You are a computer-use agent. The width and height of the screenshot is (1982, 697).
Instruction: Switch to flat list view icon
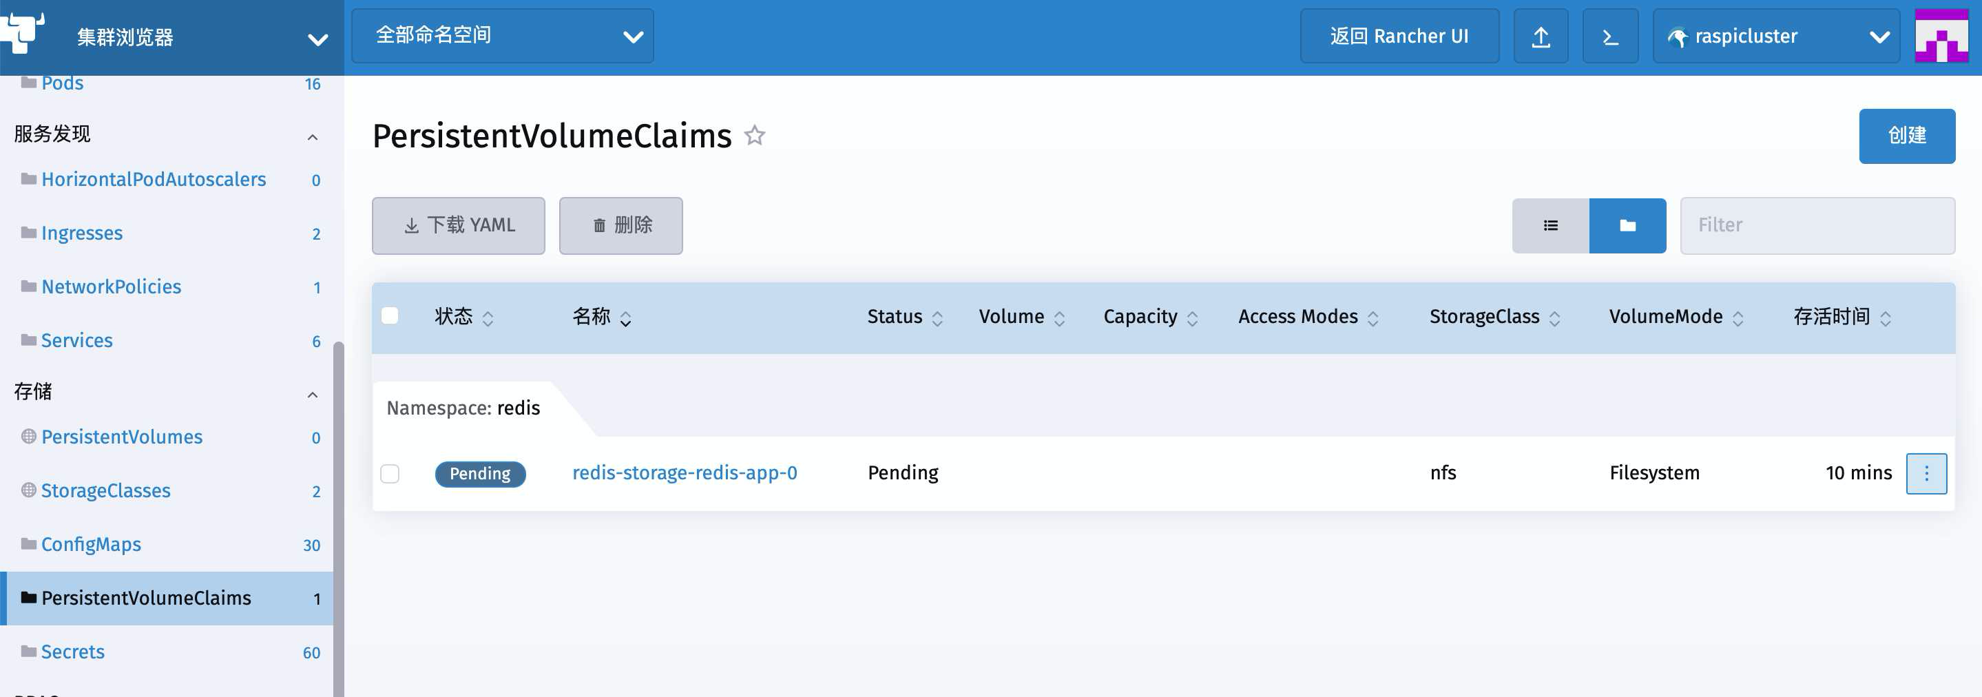(1550, 225)
